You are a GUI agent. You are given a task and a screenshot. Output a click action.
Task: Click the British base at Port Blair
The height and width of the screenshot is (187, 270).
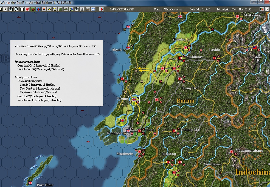pyautogui.click(x=30, y=183)
